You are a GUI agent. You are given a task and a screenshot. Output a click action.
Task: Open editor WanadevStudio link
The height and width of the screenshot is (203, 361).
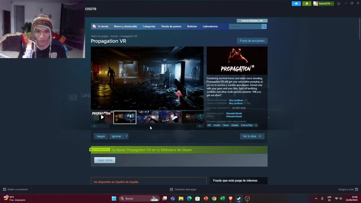[234, 116]
